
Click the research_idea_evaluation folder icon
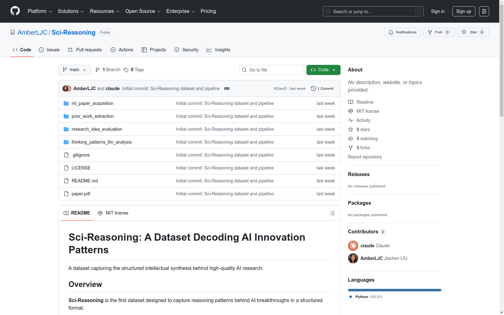[66, 129]
